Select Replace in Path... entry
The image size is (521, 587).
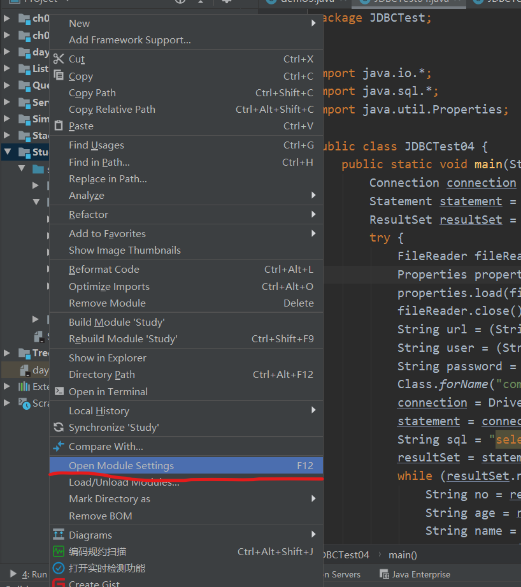click(x=186, y=179)
